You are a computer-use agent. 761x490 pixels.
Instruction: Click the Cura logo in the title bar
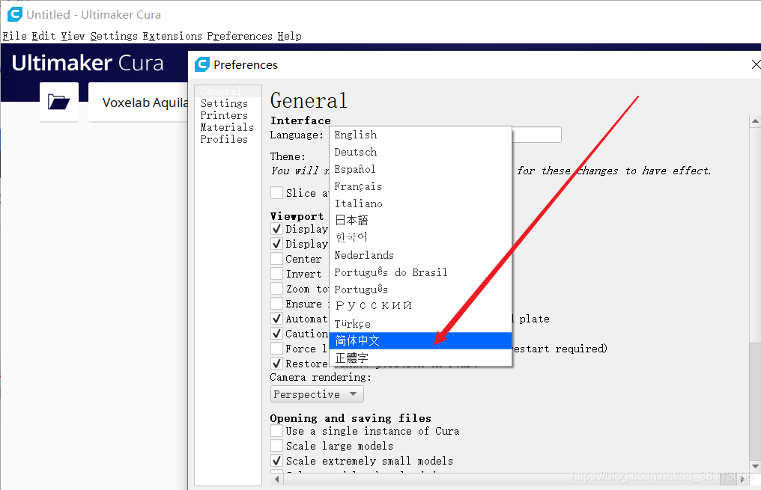[x=14, y=14]
